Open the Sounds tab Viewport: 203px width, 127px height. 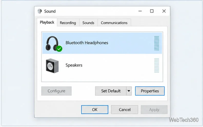[x=88, y=23]
